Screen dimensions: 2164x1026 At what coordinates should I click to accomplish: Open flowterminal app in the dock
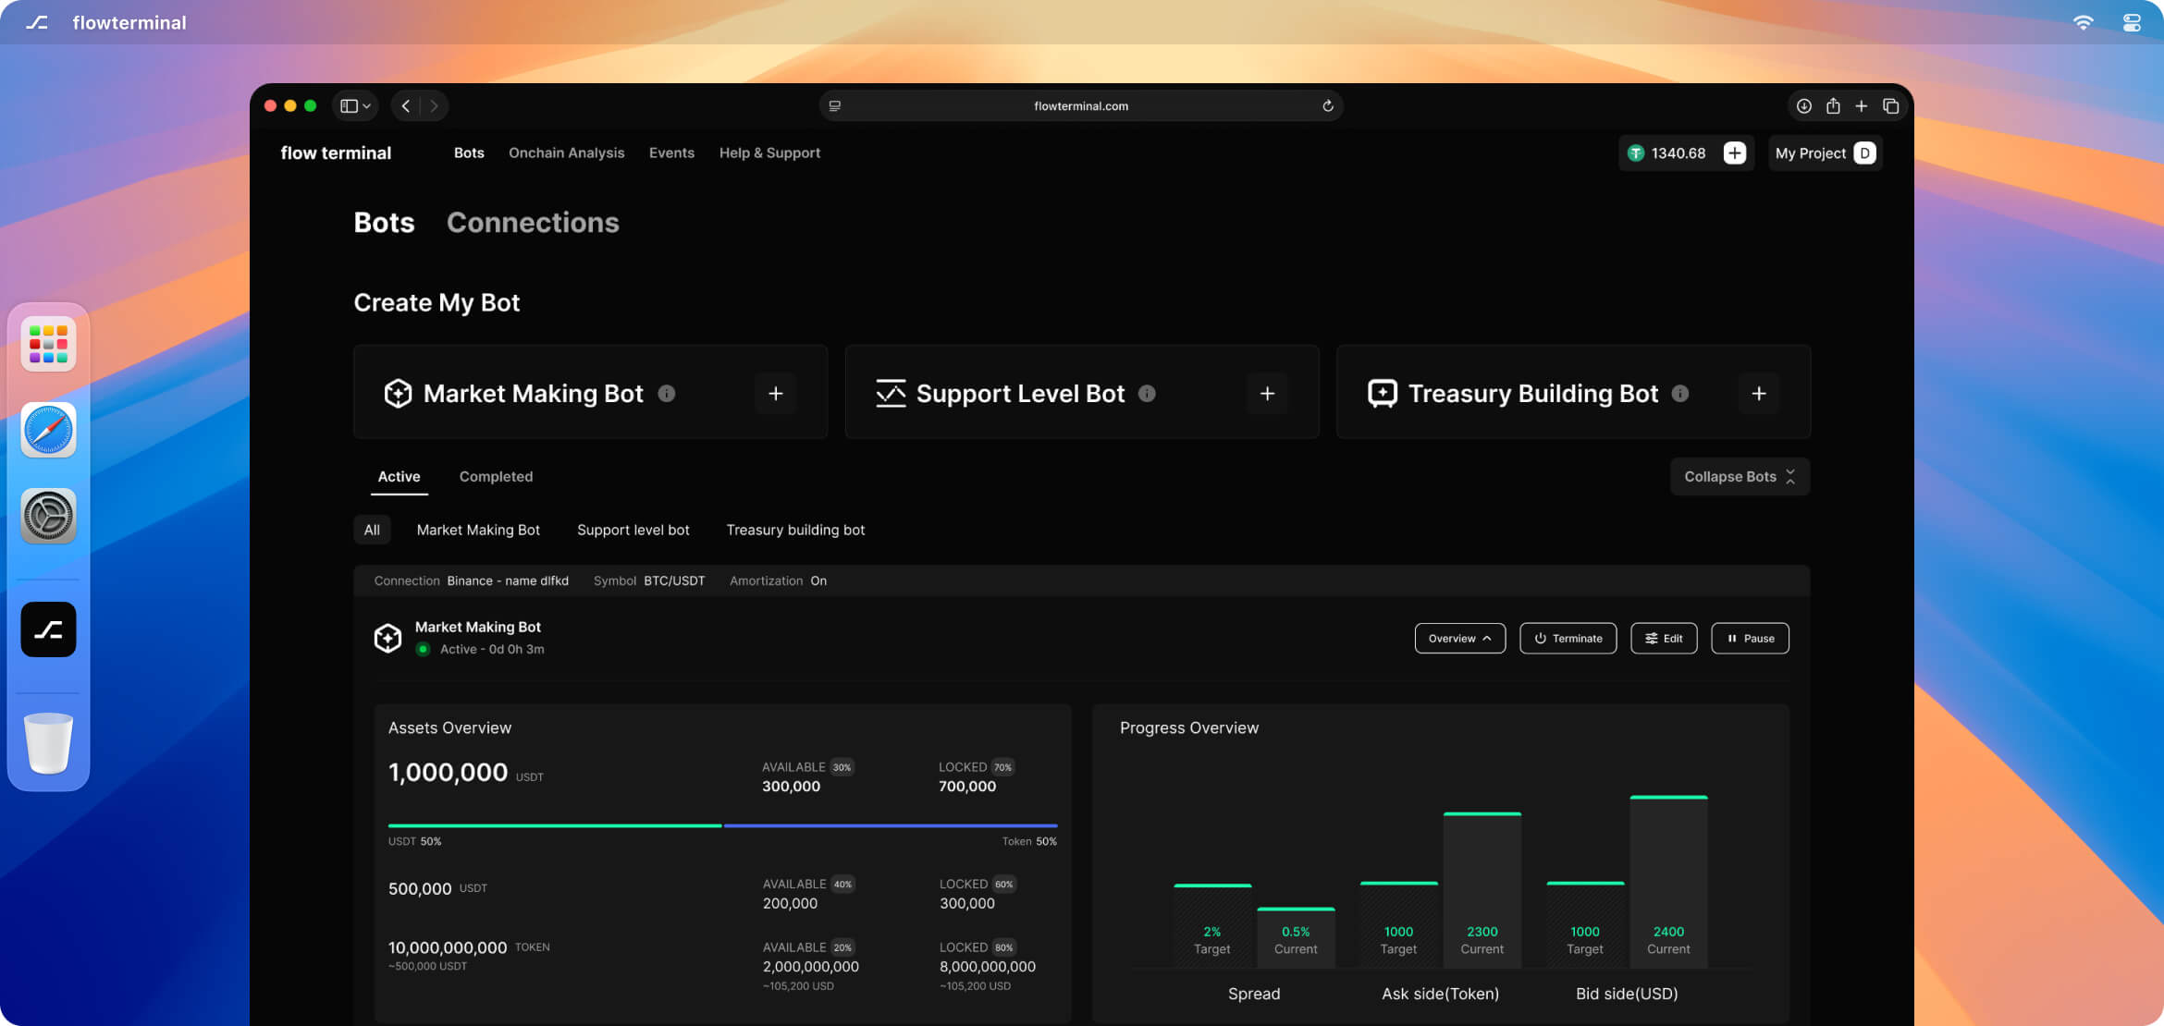click(x=48, y=629)
